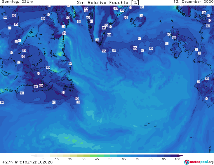Click the legend value label '45'

coord(97,159)
